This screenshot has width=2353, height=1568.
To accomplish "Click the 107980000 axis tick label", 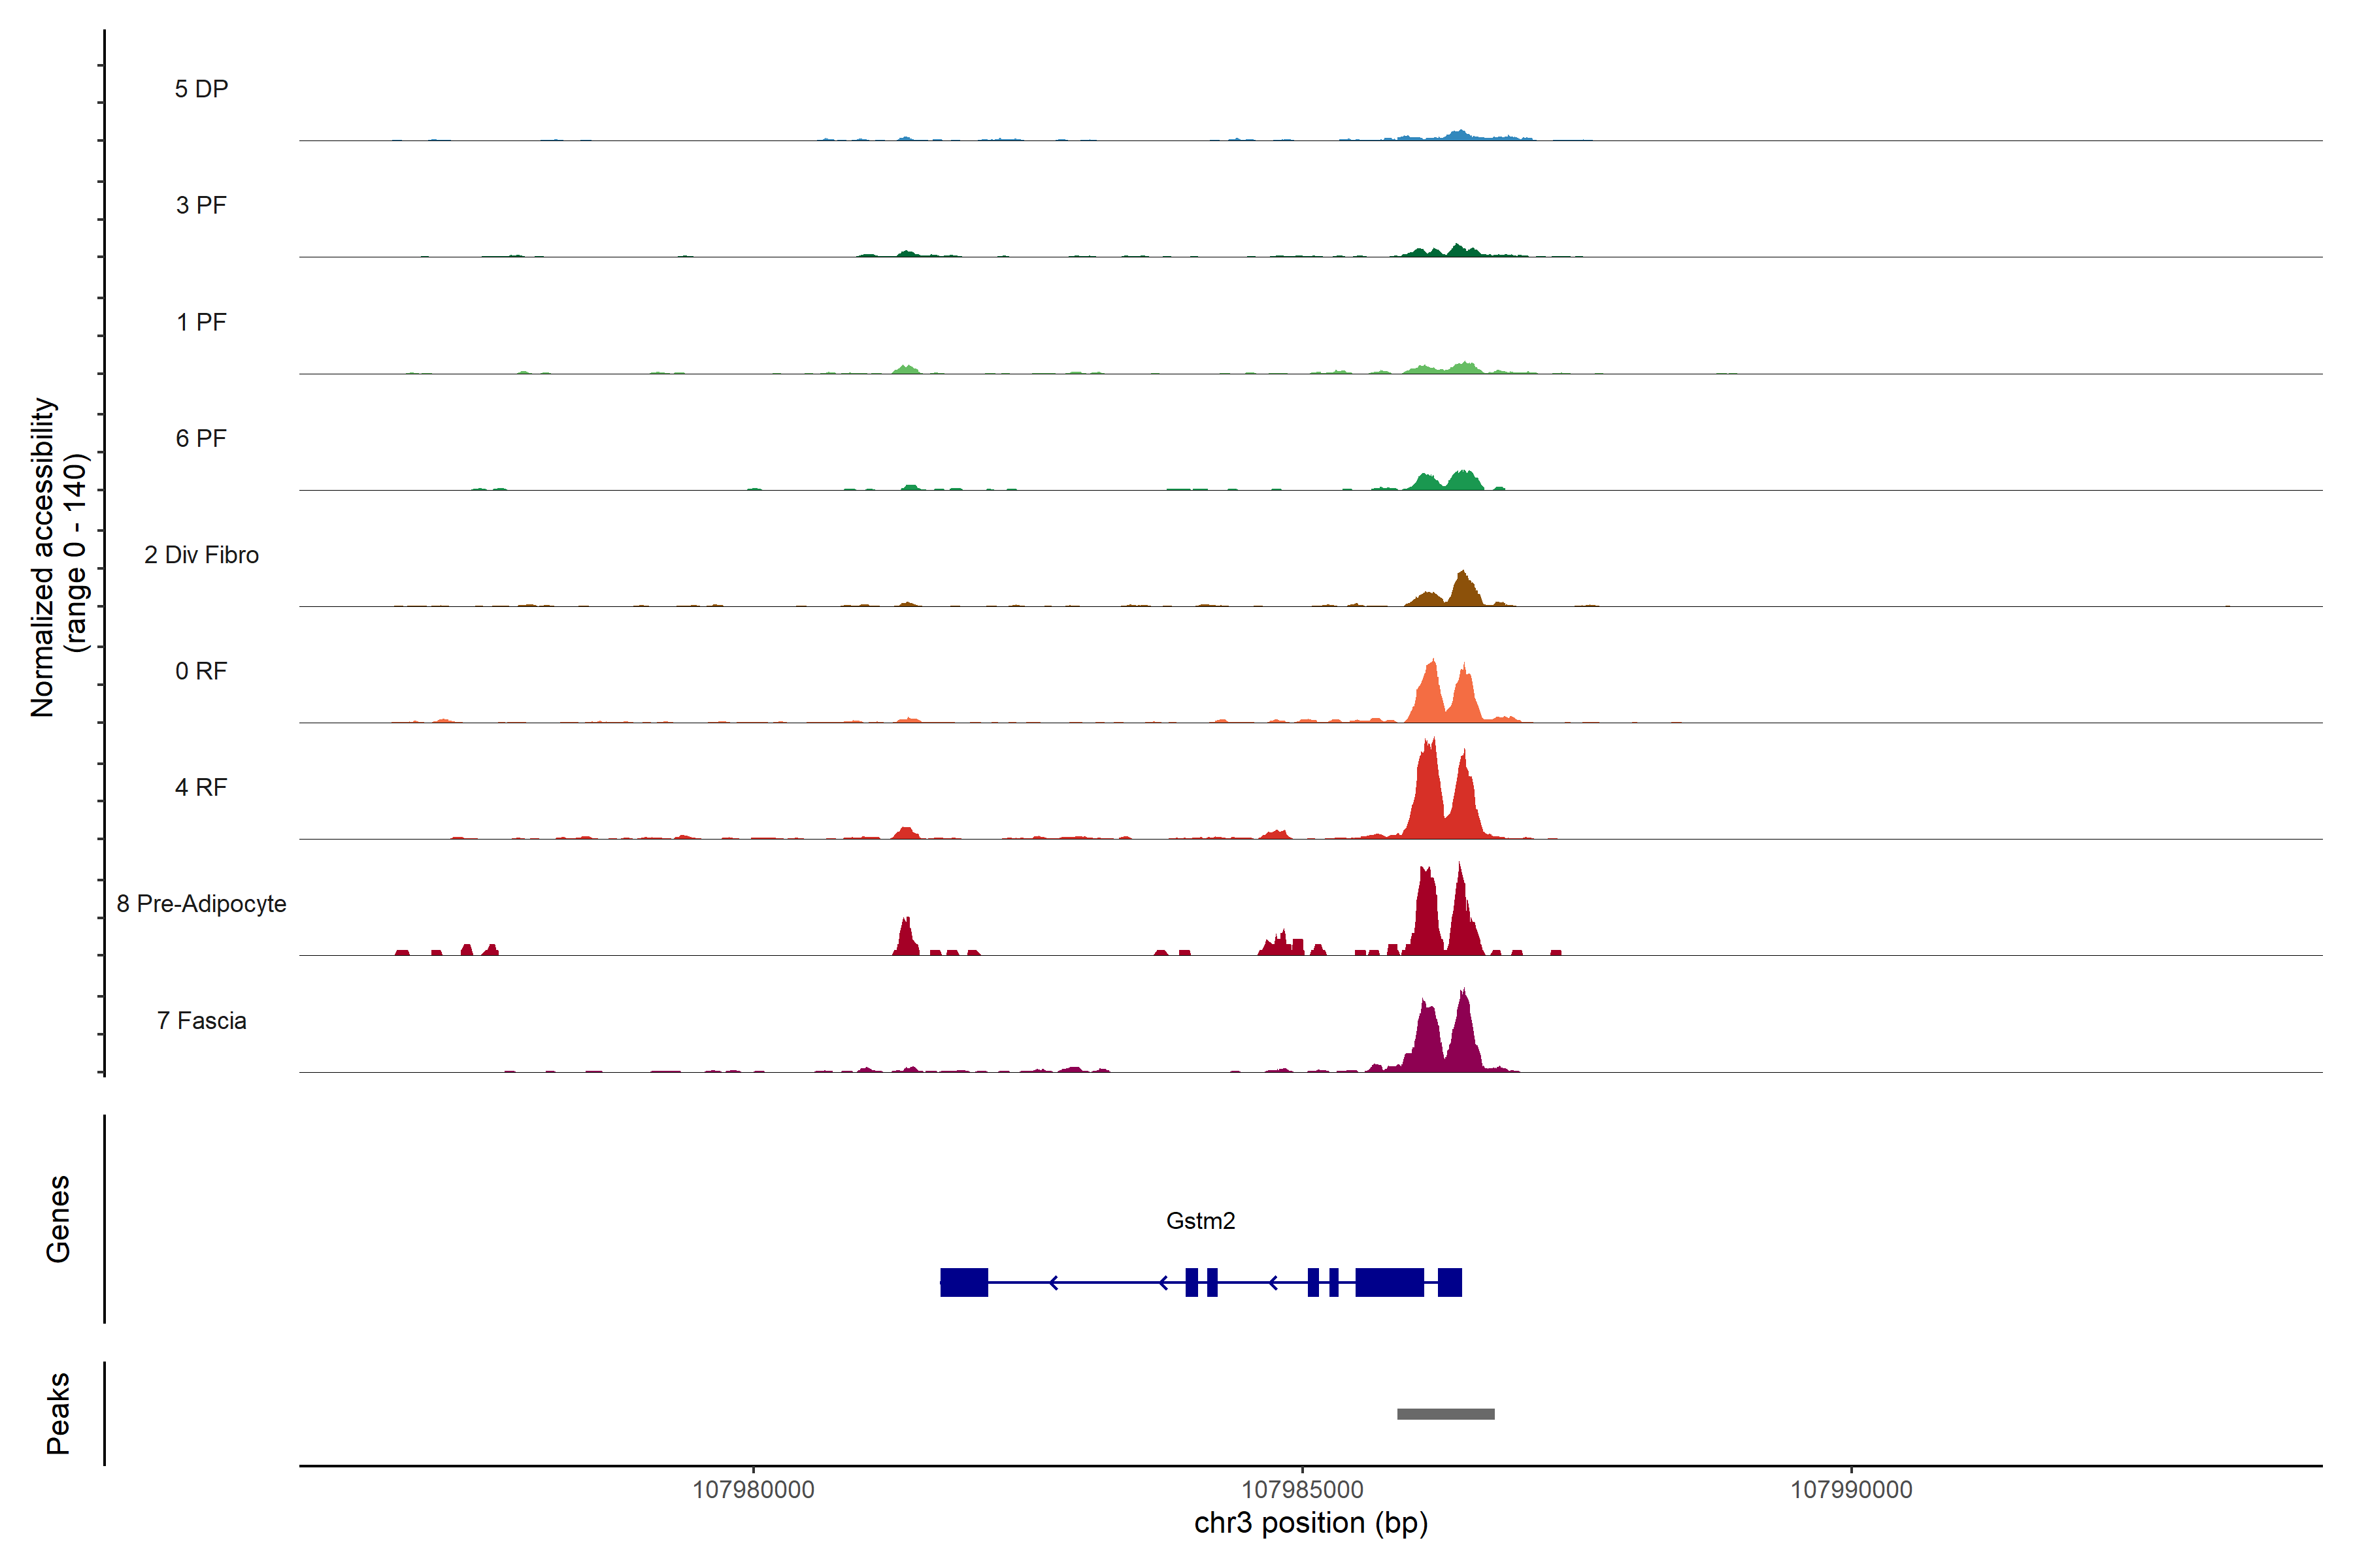I will click(754, 1490).
